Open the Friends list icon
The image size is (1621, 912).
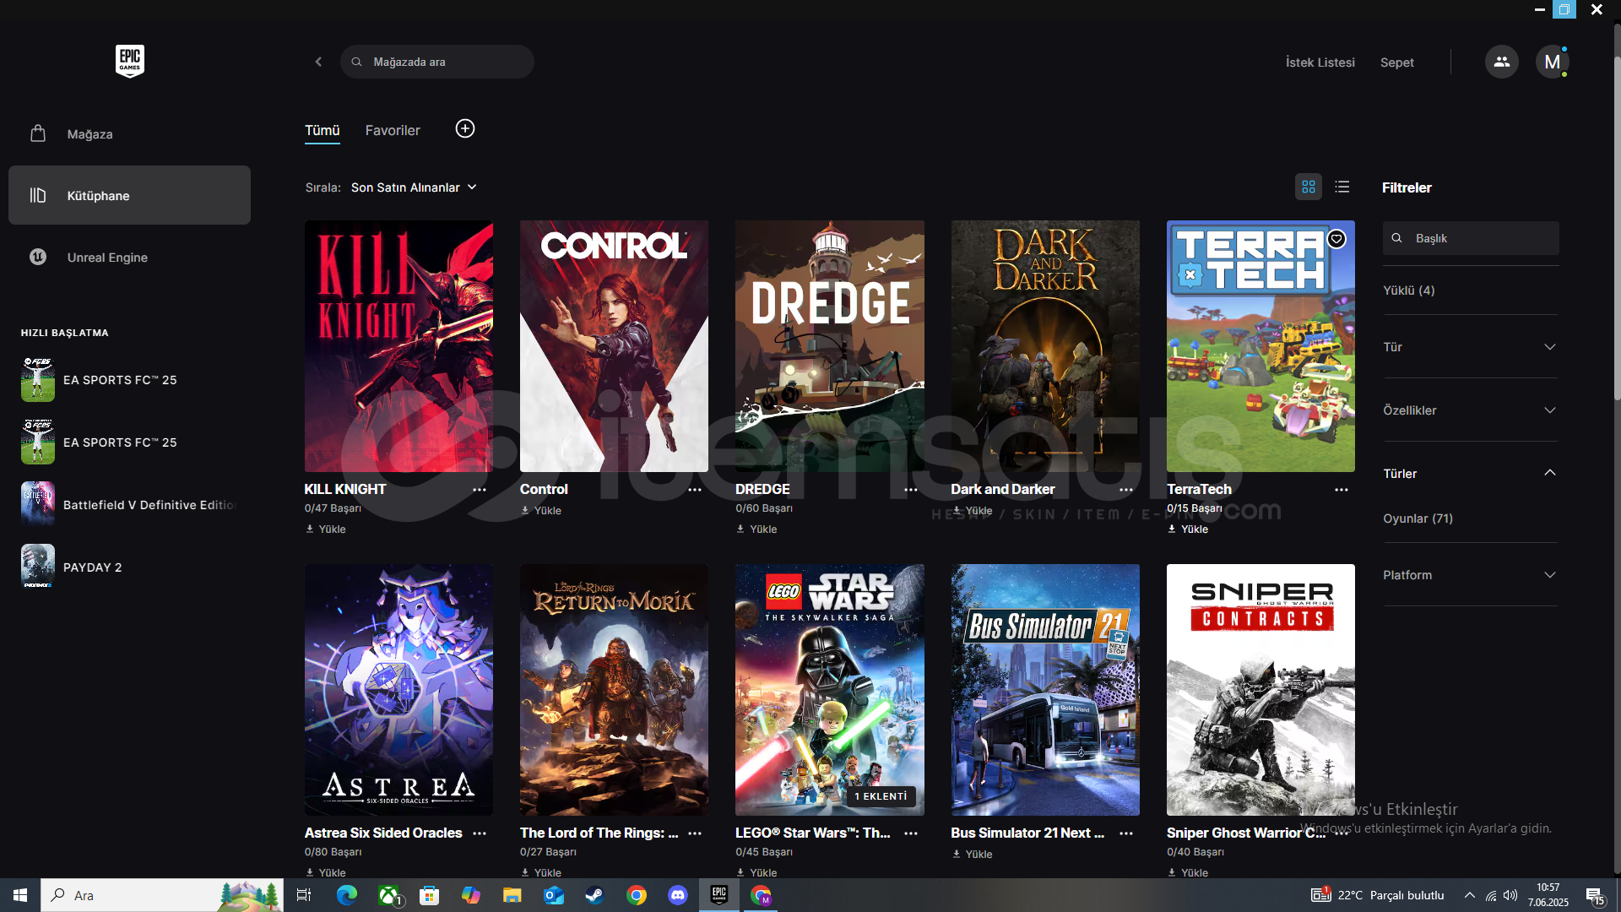[x=1501, y=62]
